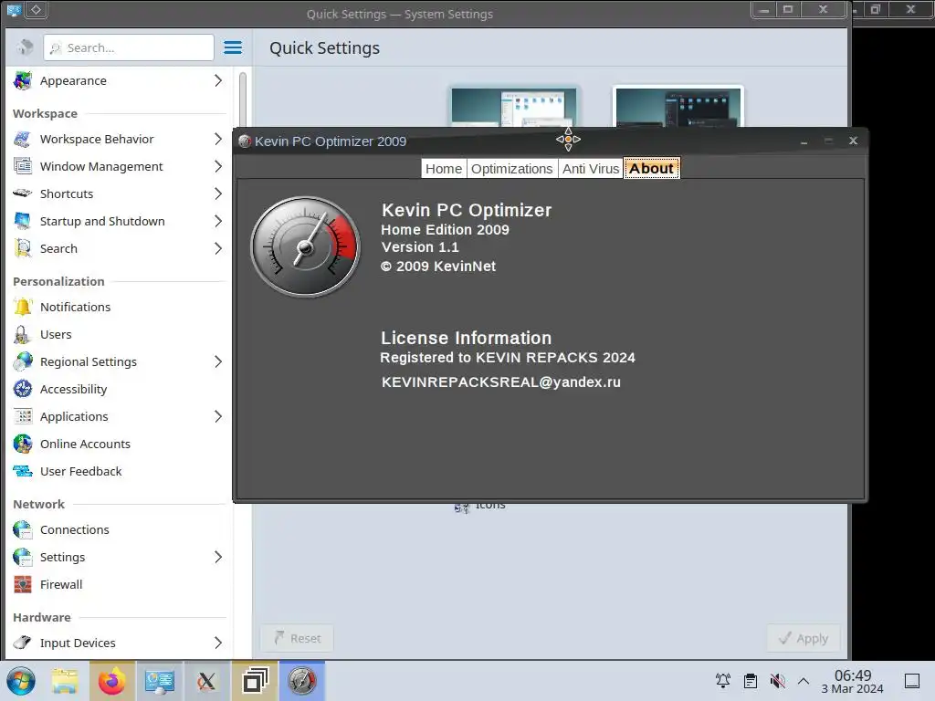935x701 pixels.
Task: Select the Firewall label
Action: click(61, 585)
